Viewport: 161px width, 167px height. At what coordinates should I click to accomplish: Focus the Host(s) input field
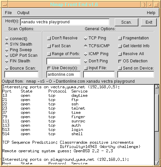coord(65,22)
